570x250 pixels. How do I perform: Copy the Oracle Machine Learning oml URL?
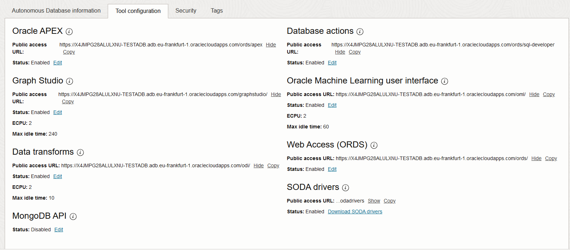pyautogui.click(x=549, y=94)
